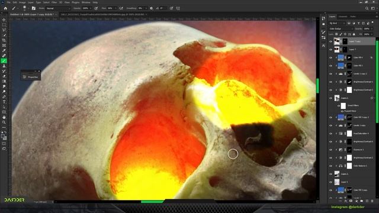Open the brush Opacity dropdown in options bar
This screenshot has width=379, height=213.
91,8
